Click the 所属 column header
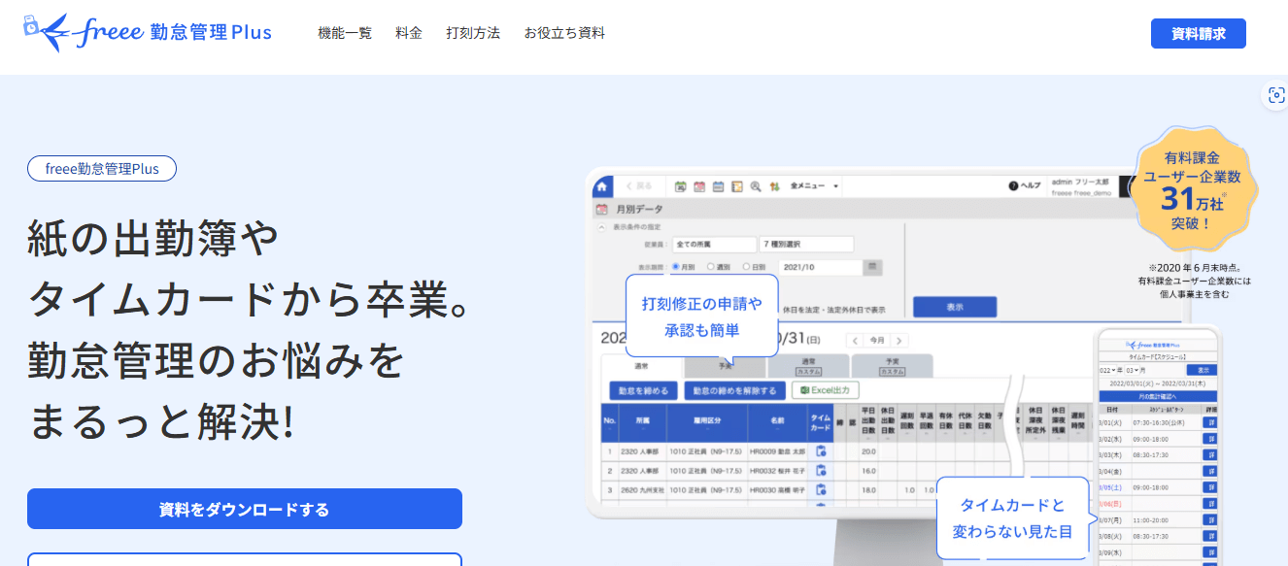Screen dimensions: 1288x566 pos(643,423)
